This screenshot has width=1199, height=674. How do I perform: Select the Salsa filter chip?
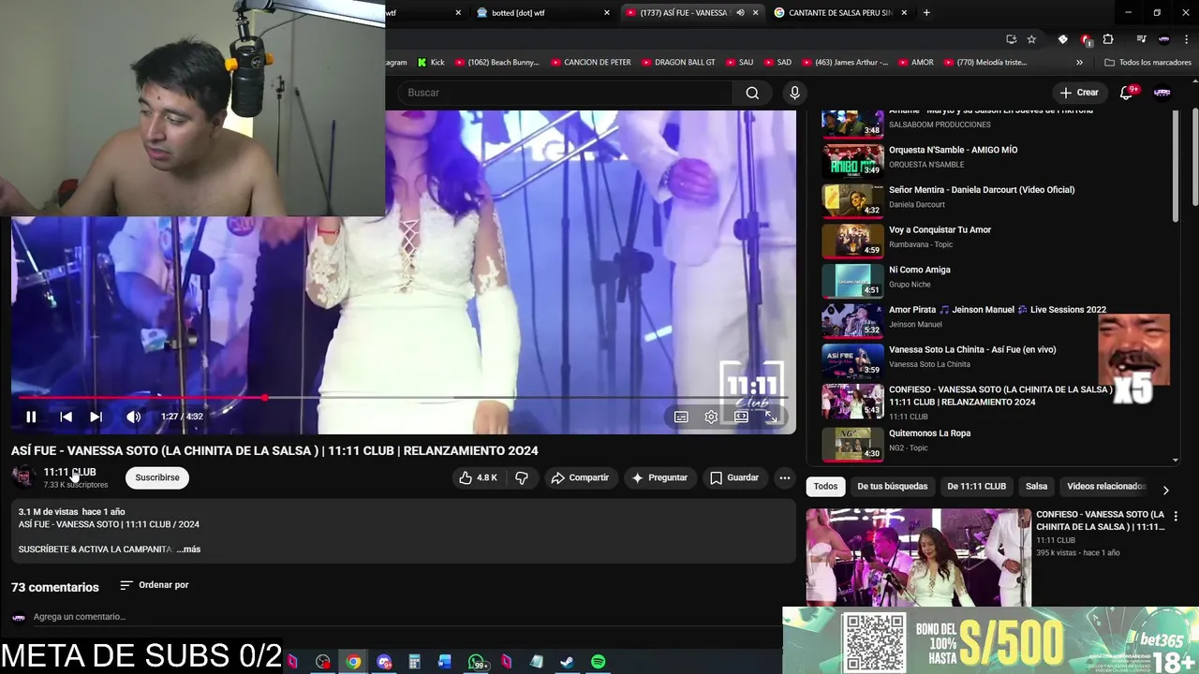1036,487
